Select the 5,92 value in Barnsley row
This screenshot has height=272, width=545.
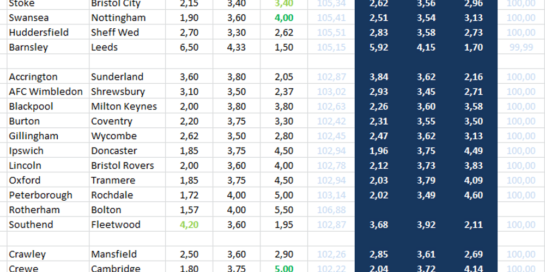tap(379, 47)
